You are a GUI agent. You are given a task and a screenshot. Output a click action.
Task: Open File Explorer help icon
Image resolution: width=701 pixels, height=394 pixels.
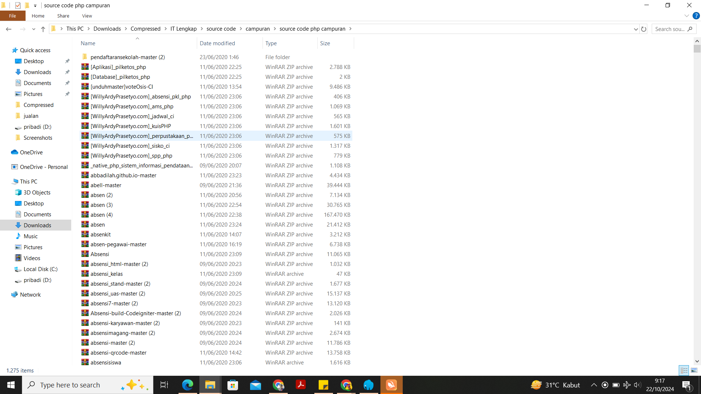click(x=696, y=16)
